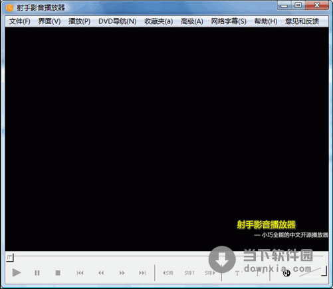Stop the video playback
This screenshot has width=333, height=289.
[58, 273]
